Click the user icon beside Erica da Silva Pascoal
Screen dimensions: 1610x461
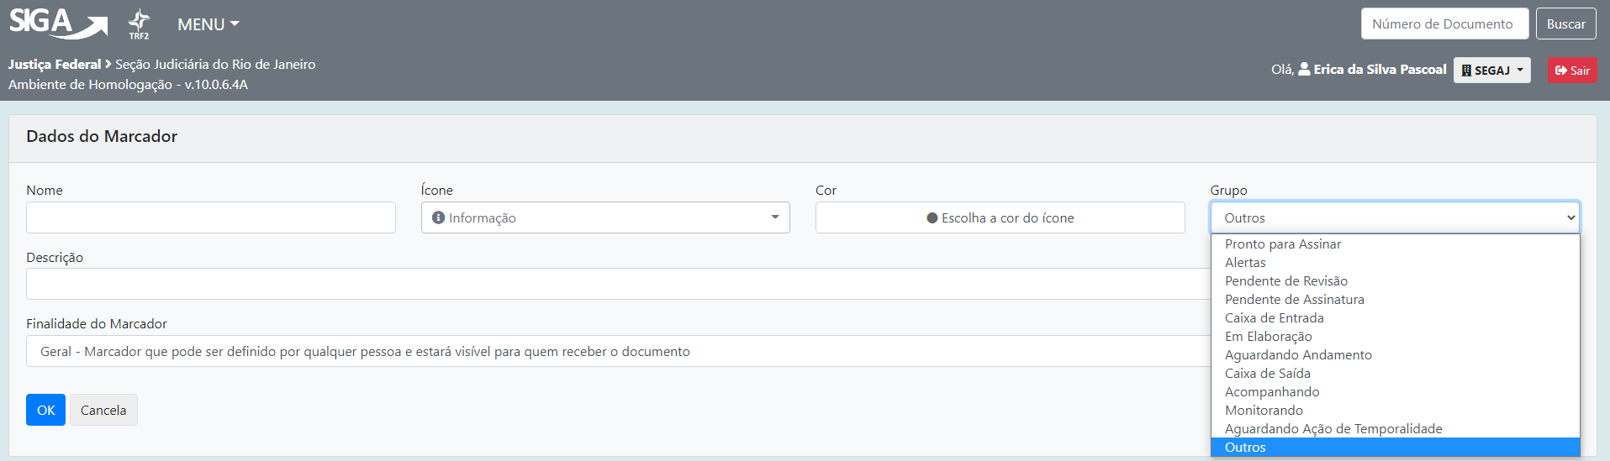click(1304, 70)
